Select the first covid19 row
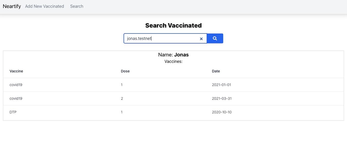347x160 pixels. coord(16,85)
